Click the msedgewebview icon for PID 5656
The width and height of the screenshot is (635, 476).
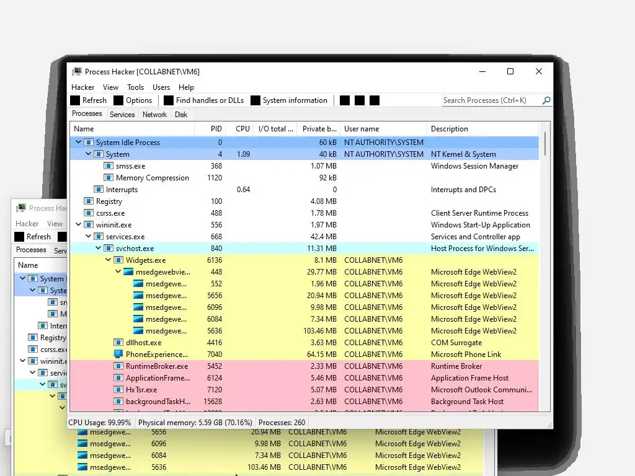[138, 296]
